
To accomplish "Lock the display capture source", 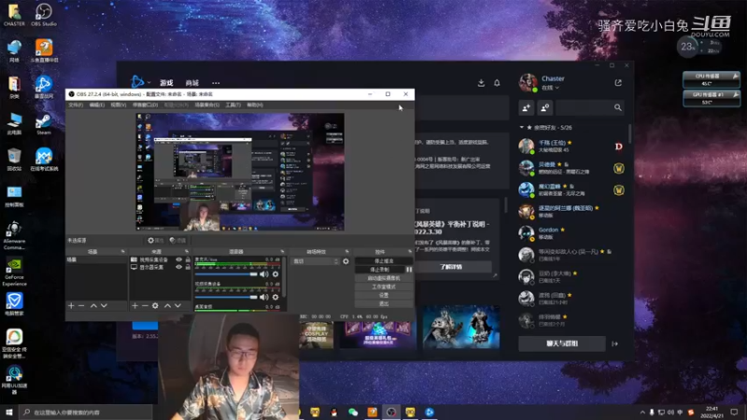I will click(188, 267).
